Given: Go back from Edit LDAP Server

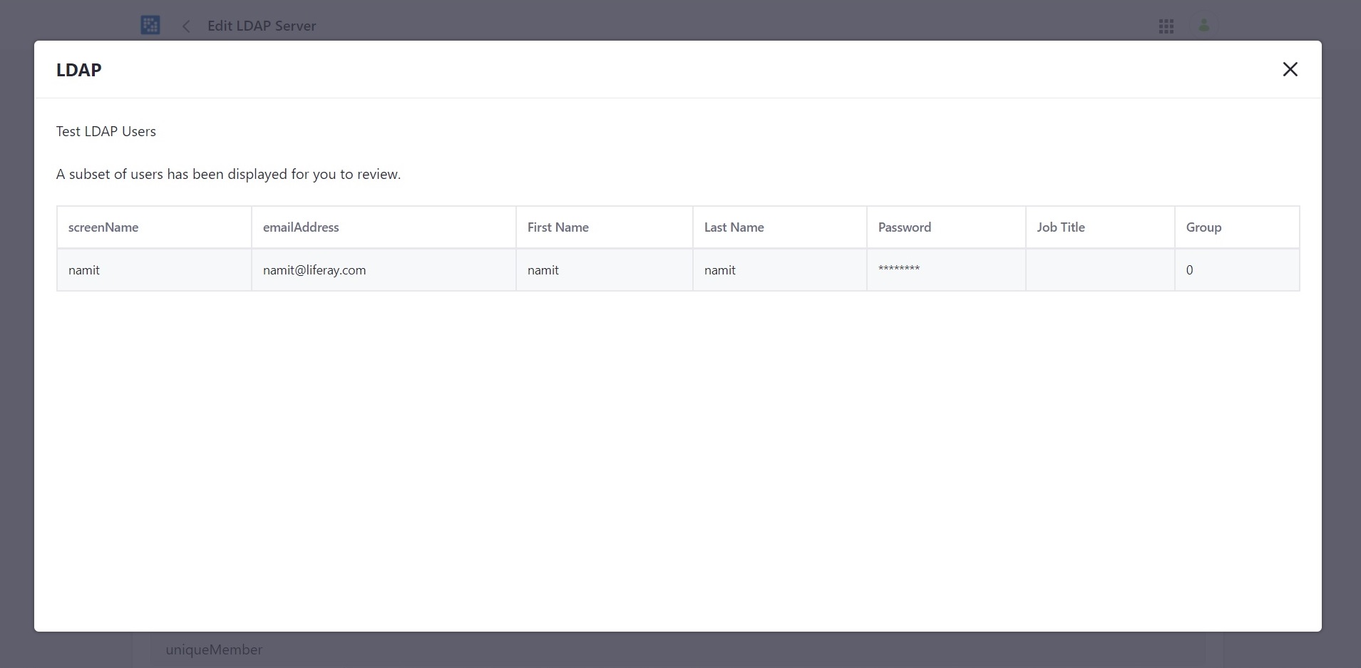Looking at the screenshot, I should click(x=185, y=26).
